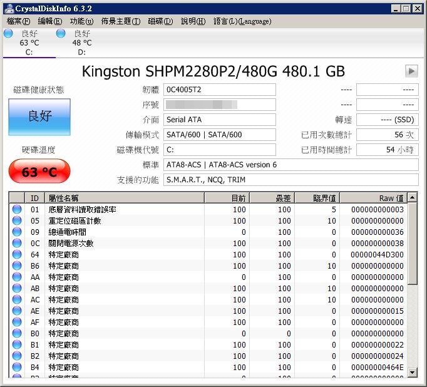The height and width of the screenshot is (387, 427).
Task: Open the 說明(H) menu
Action: pos(193,21)
